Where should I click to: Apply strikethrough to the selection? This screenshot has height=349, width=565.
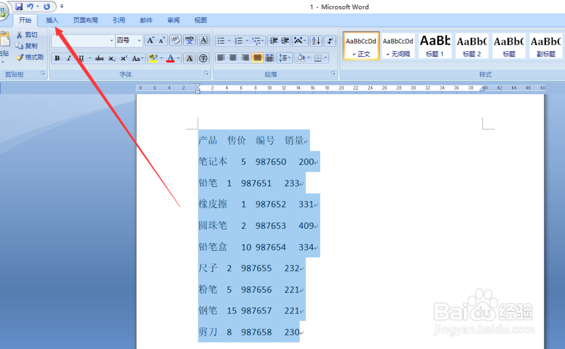click(100, 58)
